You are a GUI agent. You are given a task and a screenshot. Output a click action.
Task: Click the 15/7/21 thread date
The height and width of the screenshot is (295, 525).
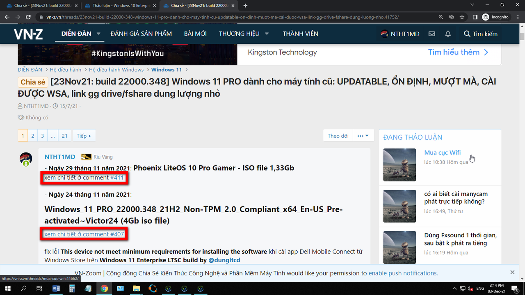tap(69, 106)
